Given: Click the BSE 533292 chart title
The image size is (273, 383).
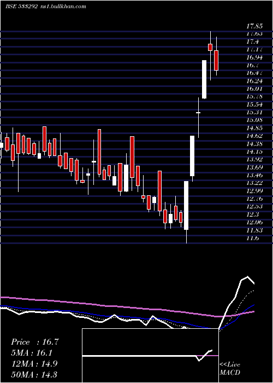Looking at the screenshot, I should point(21,7).
